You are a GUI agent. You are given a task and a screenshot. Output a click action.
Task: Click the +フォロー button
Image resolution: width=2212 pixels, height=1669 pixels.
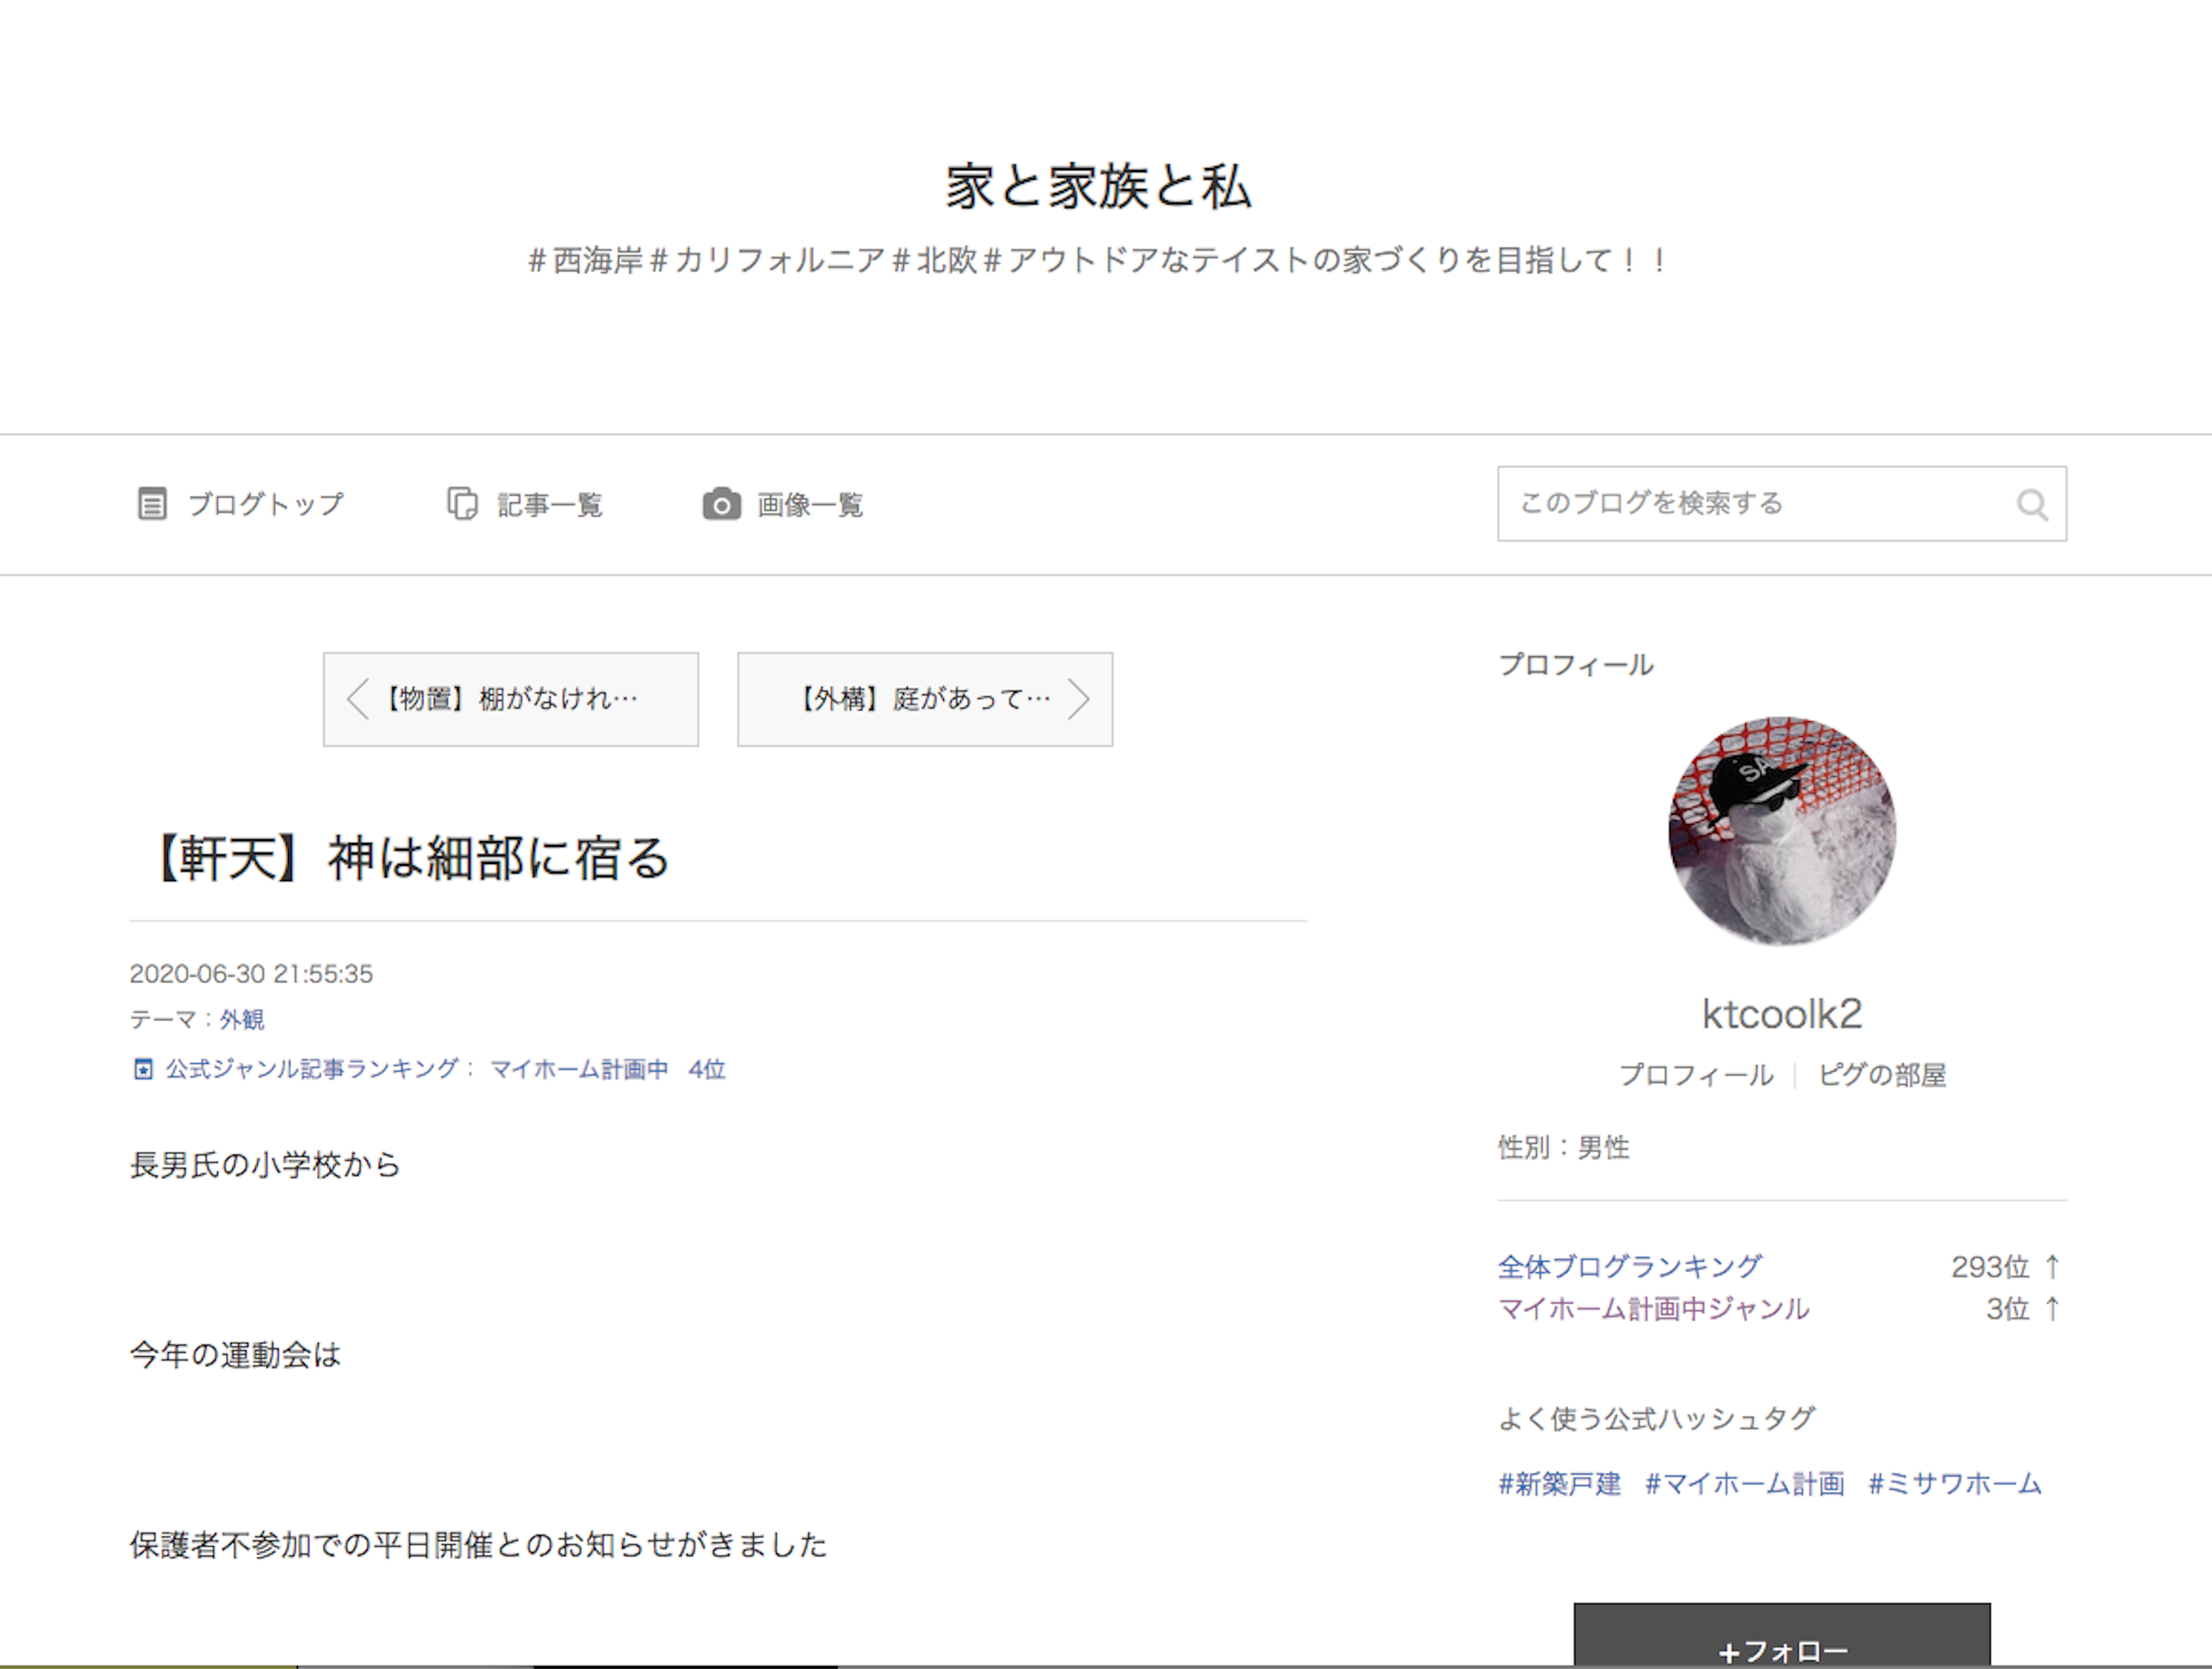(x=1782, y=1636)
